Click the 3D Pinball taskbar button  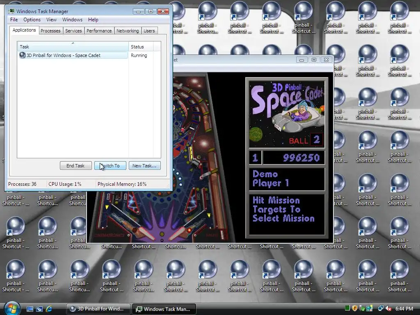[x=98, y=309]
